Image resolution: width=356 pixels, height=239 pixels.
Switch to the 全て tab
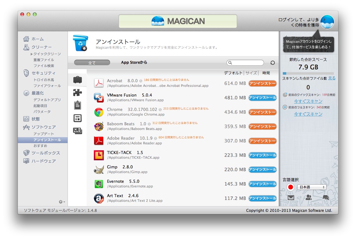[92, 62]
